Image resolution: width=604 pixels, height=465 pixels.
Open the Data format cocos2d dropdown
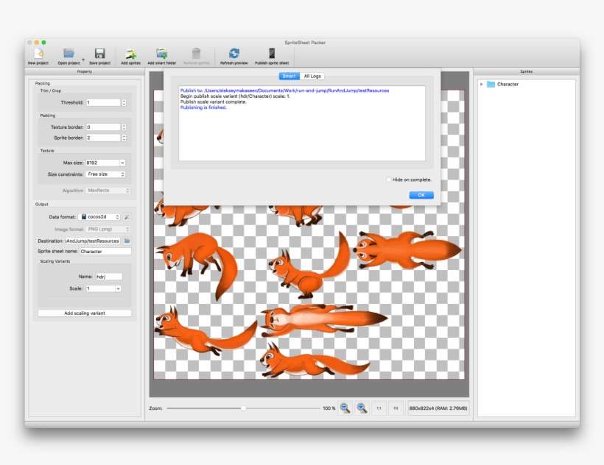click(99, 217)
